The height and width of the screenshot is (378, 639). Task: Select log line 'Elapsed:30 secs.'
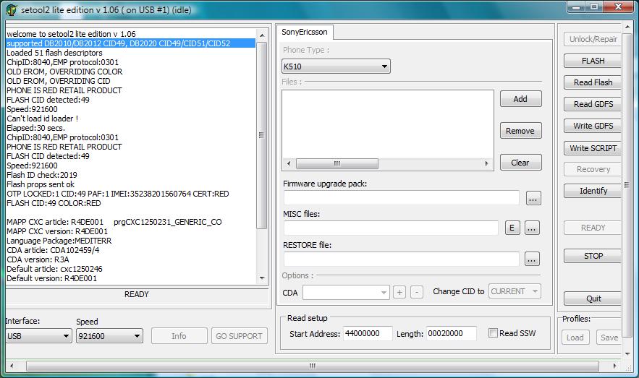point(36,128)
